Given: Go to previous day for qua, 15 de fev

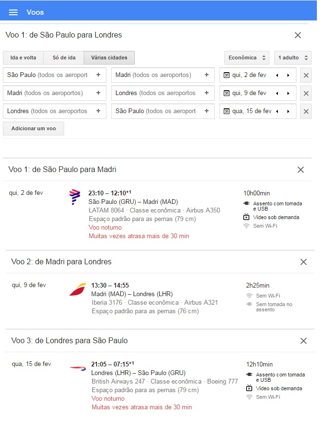Looking at the screenshot, I should tap(277, 111).
